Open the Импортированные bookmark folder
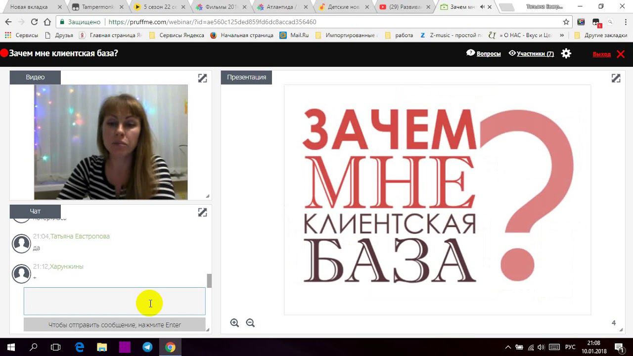The width and height of the screenshot is (633, 356). point(346,35)
